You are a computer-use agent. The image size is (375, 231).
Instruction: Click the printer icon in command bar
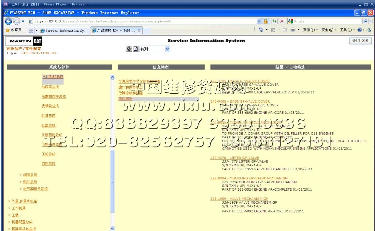[293, 30]
